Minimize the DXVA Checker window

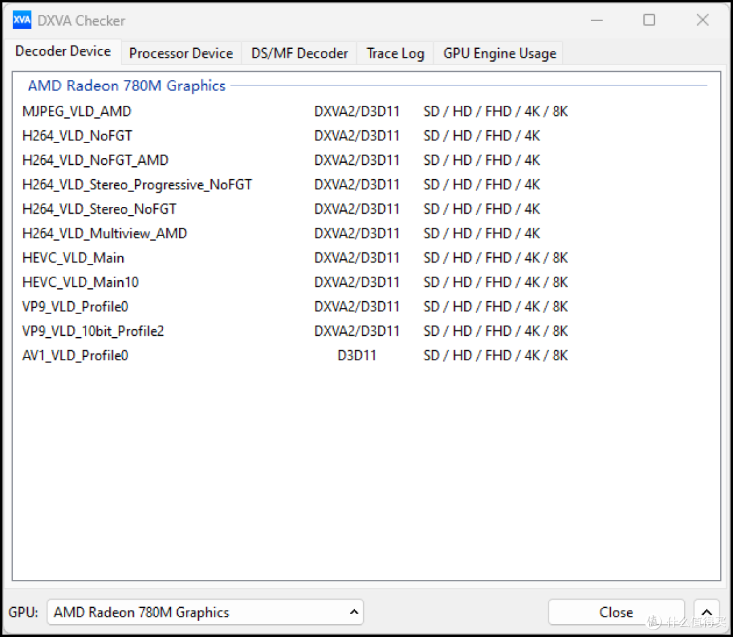[x=597, y=20]
